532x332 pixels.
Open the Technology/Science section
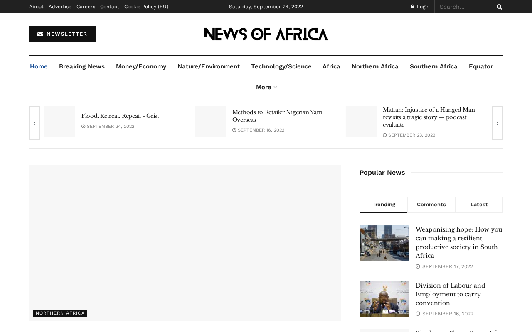tap(281, 66)
